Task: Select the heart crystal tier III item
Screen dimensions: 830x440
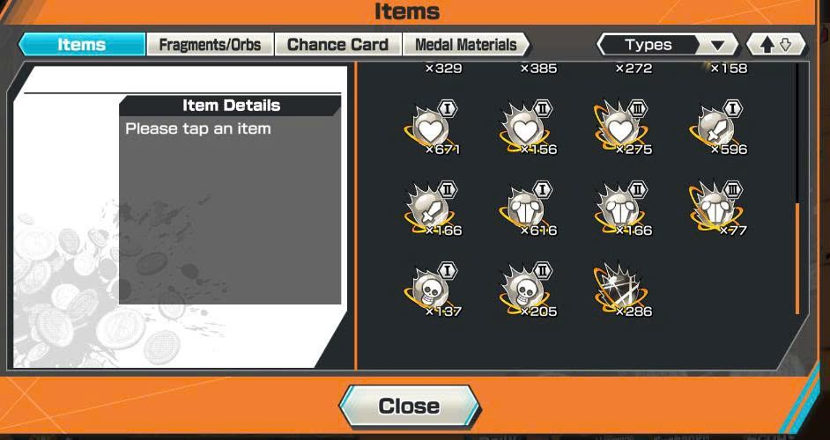Action: [622, 128]
